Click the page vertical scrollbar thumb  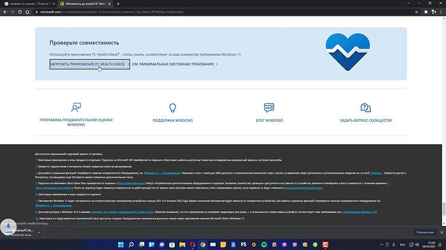pyautogui.click(x=444, y=209)
